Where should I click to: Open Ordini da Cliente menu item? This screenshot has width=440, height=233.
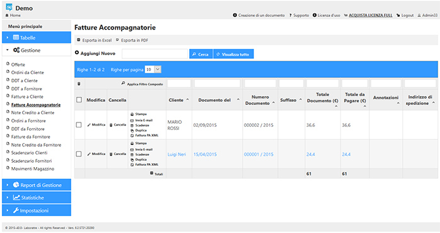click(x=28, y=72)
